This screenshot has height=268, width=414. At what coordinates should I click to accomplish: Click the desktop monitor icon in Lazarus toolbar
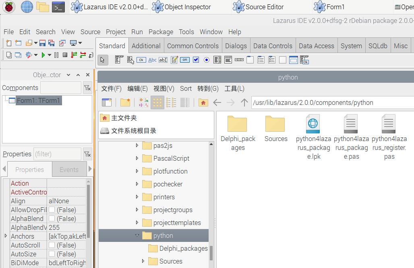pos(73,43)
